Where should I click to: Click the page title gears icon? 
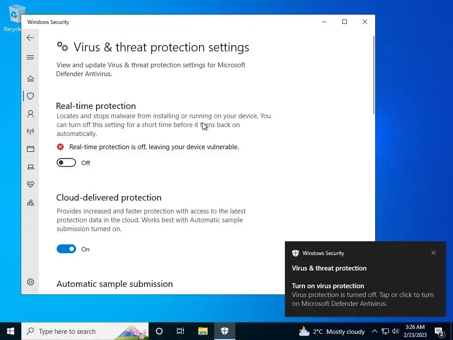(x=62, y=46)
